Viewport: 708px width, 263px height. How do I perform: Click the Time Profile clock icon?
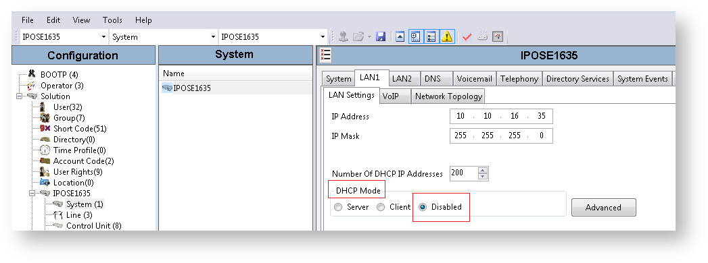click(x=45, y=150)
